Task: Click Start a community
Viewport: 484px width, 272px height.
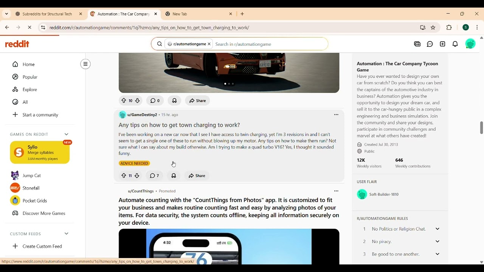Action: (40, 115)
